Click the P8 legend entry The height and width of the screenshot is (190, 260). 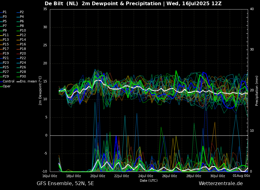coord(22,26)
